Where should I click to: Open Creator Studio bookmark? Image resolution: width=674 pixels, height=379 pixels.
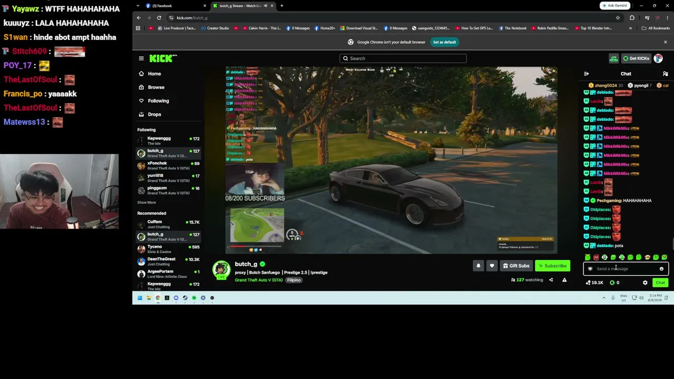pyautogui.click(x=215, y=28)
